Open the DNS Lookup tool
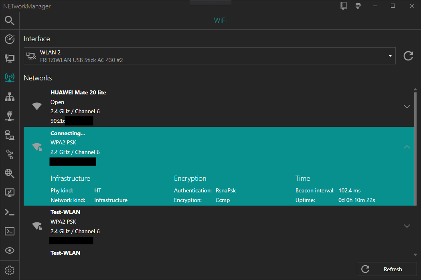The height and width of the screenshot is (280, 421). point(9,174)
